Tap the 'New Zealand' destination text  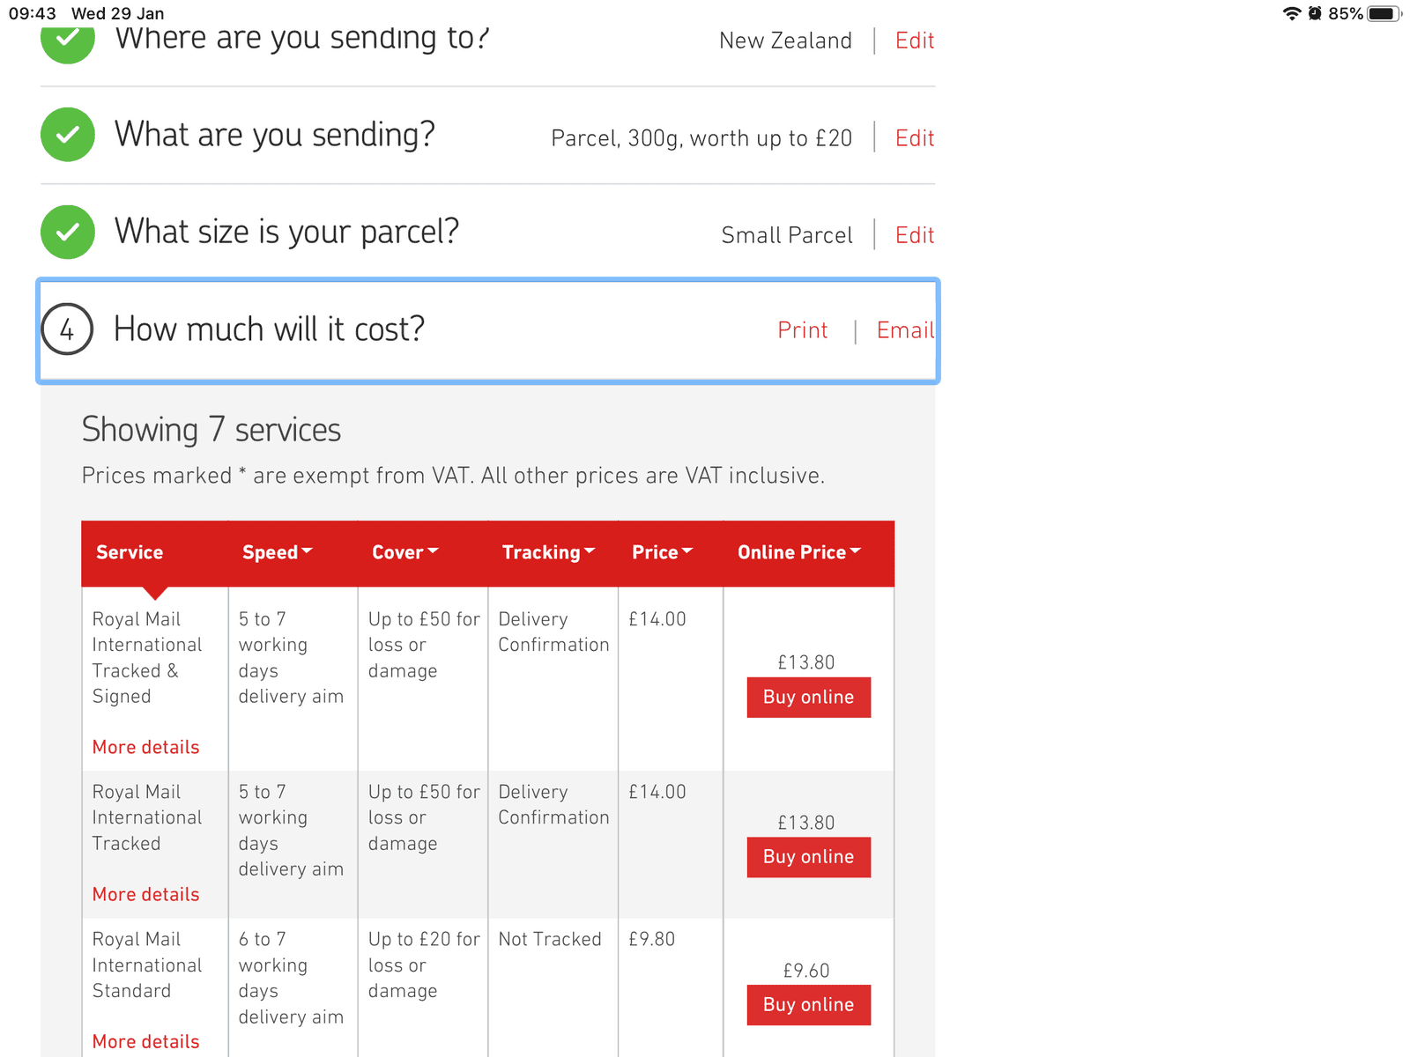pos(786,41)
